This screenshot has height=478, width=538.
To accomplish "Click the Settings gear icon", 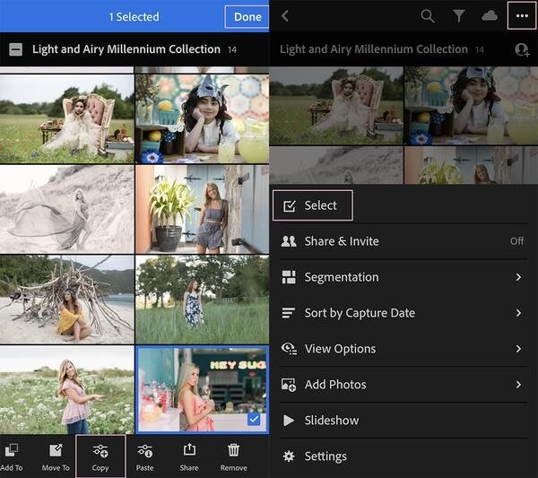I will pos(289,456).
